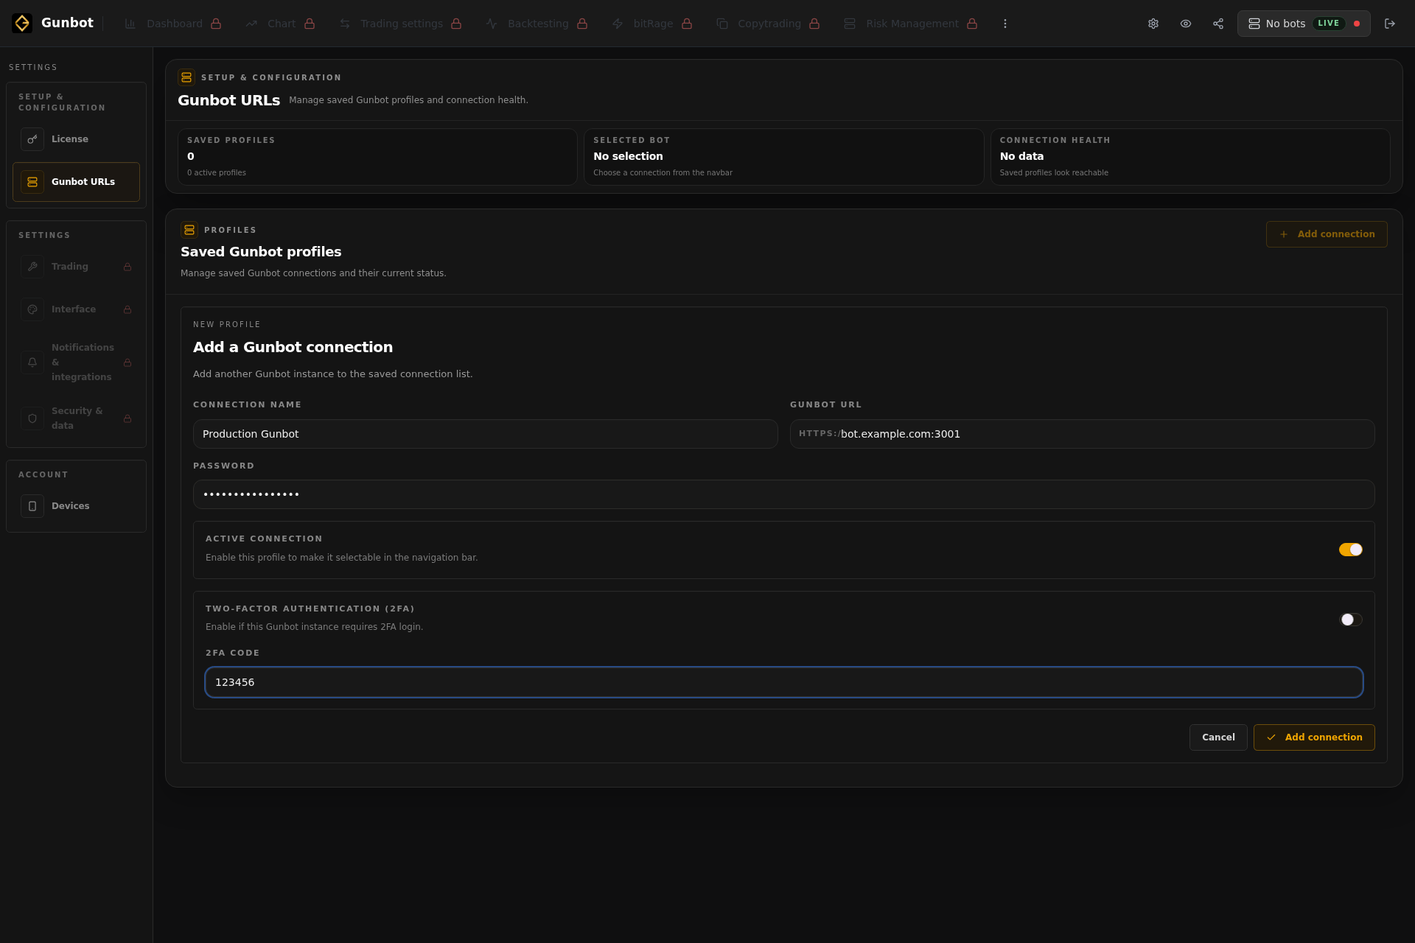The width and height of the screenshot is (1415, 943).
Task: Click the lock icon next to Backtesting
Action: tap(582, 24)
